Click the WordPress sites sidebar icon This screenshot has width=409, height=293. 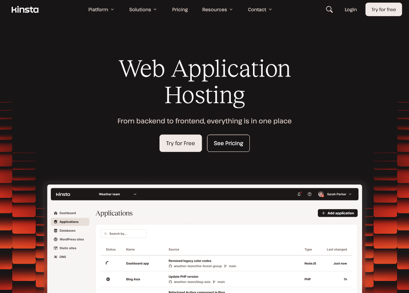click(56, 239)
